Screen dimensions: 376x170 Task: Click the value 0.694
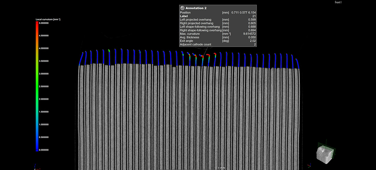[x=253, y=30]
